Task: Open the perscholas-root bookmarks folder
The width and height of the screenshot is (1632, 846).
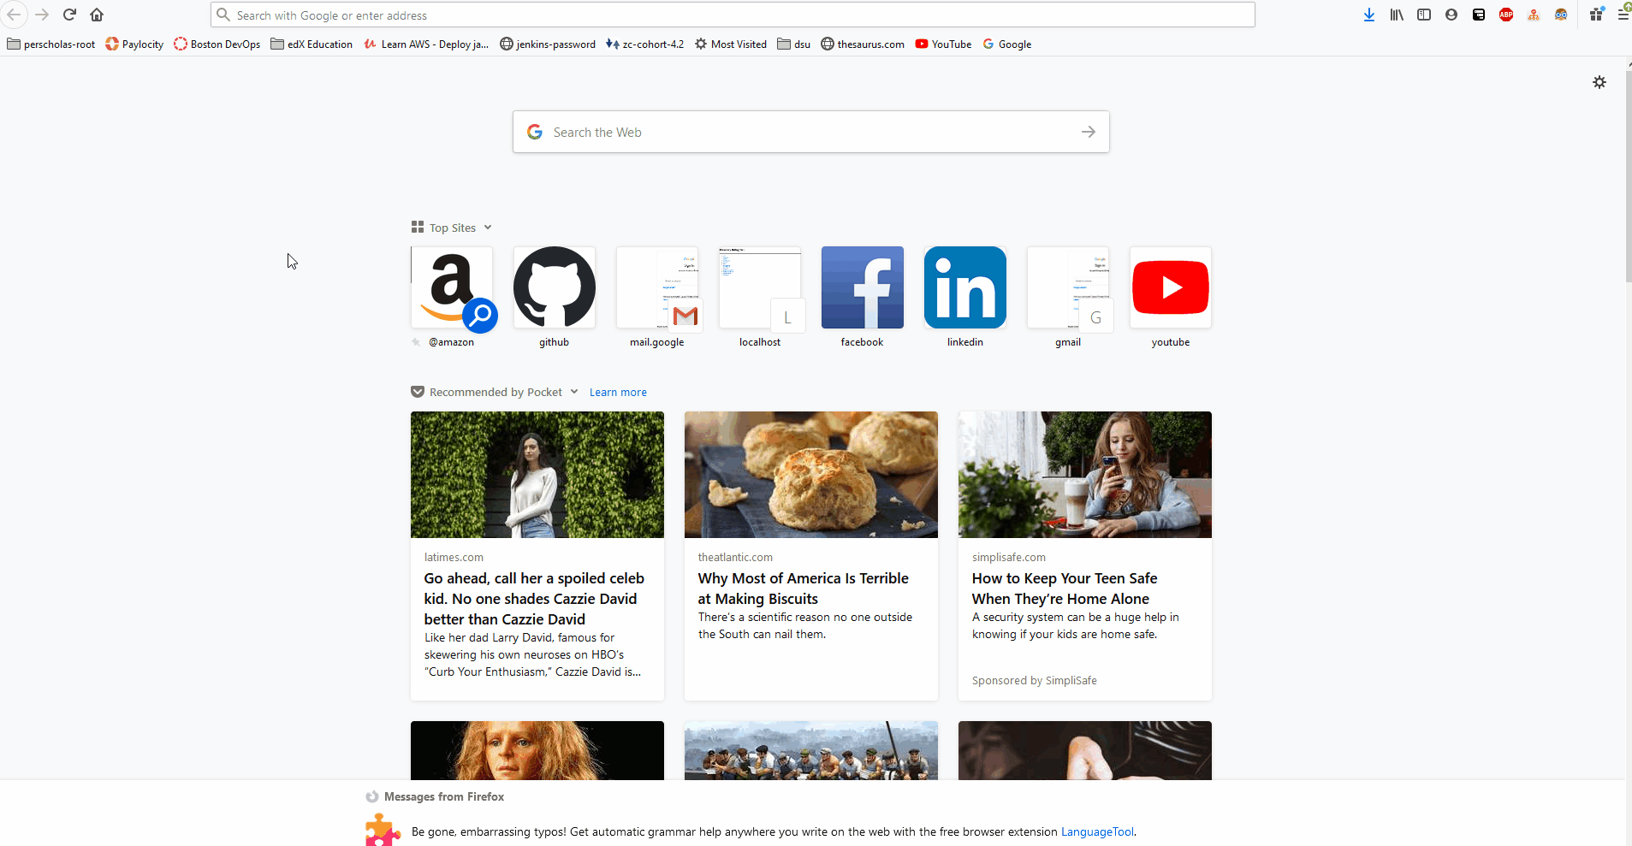Action: (x=51, y=44)
